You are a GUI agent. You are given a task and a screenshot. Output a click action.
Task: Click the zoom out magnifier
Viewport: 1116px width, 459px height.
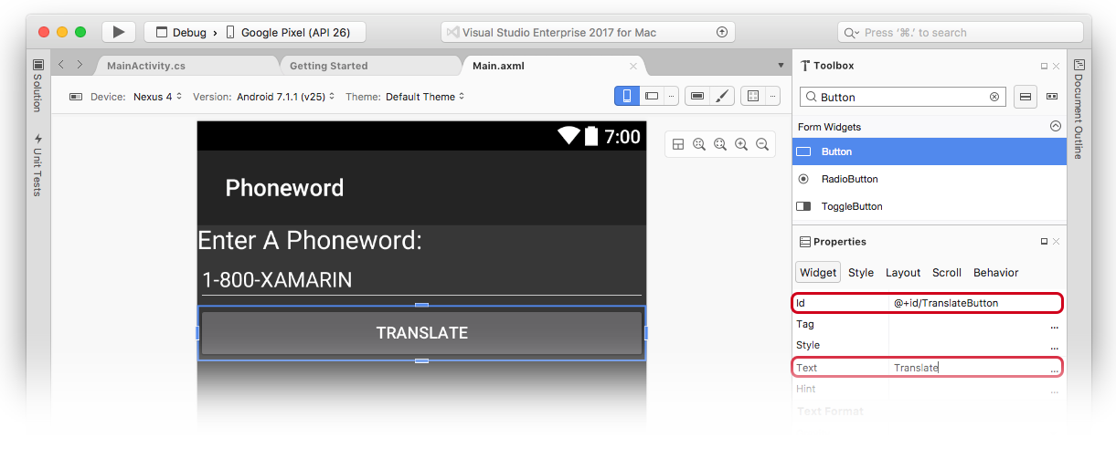762,144
